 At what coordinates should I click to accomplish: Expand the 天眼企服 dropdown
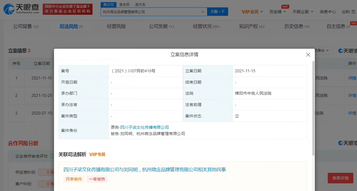point(303,12)
